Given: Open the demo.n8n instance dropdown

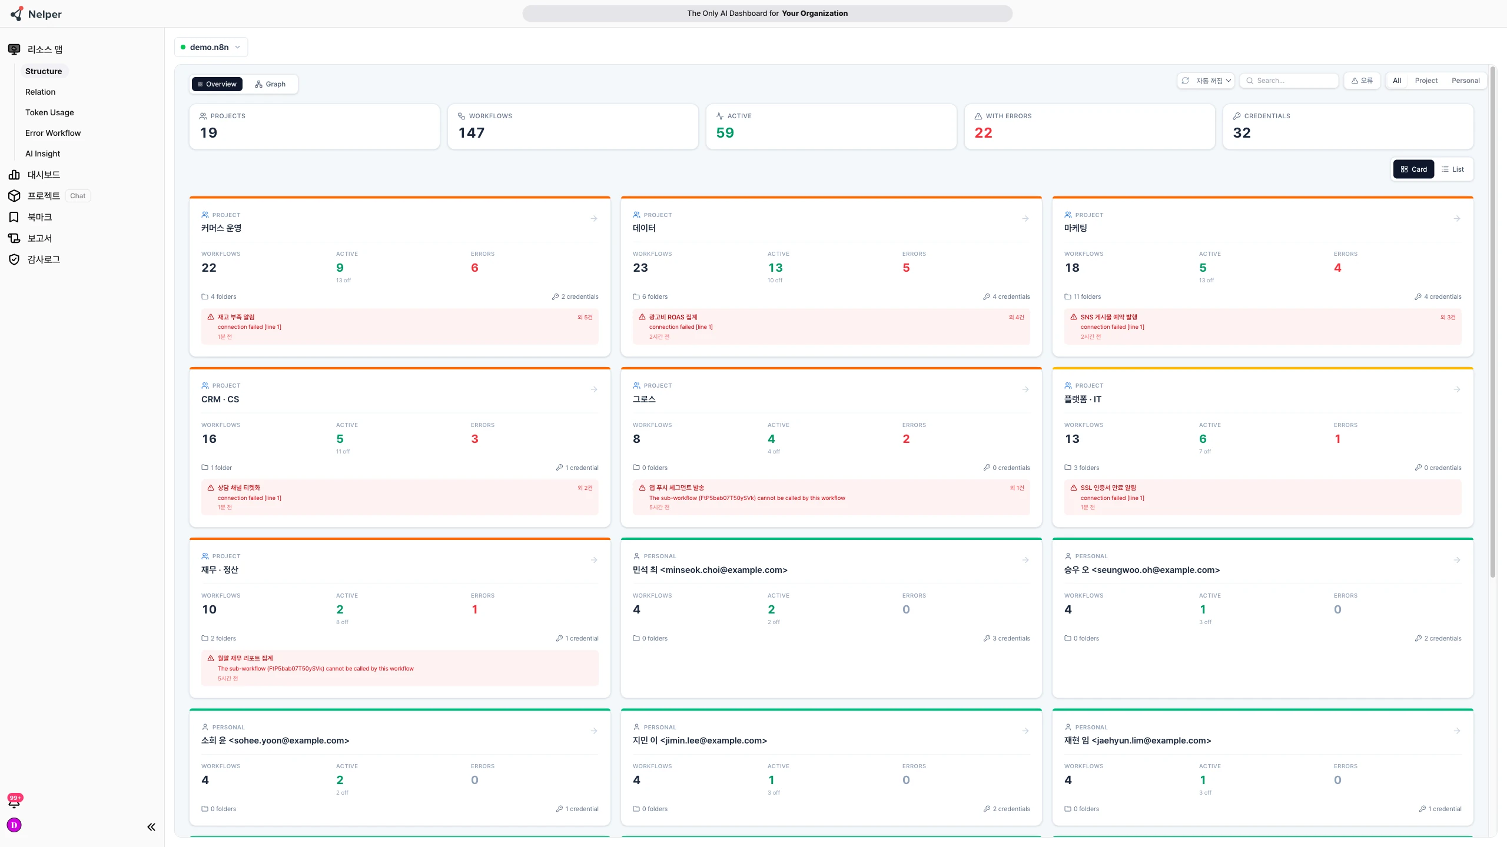Looking at the screenshot, I should (x=211, y=47).
